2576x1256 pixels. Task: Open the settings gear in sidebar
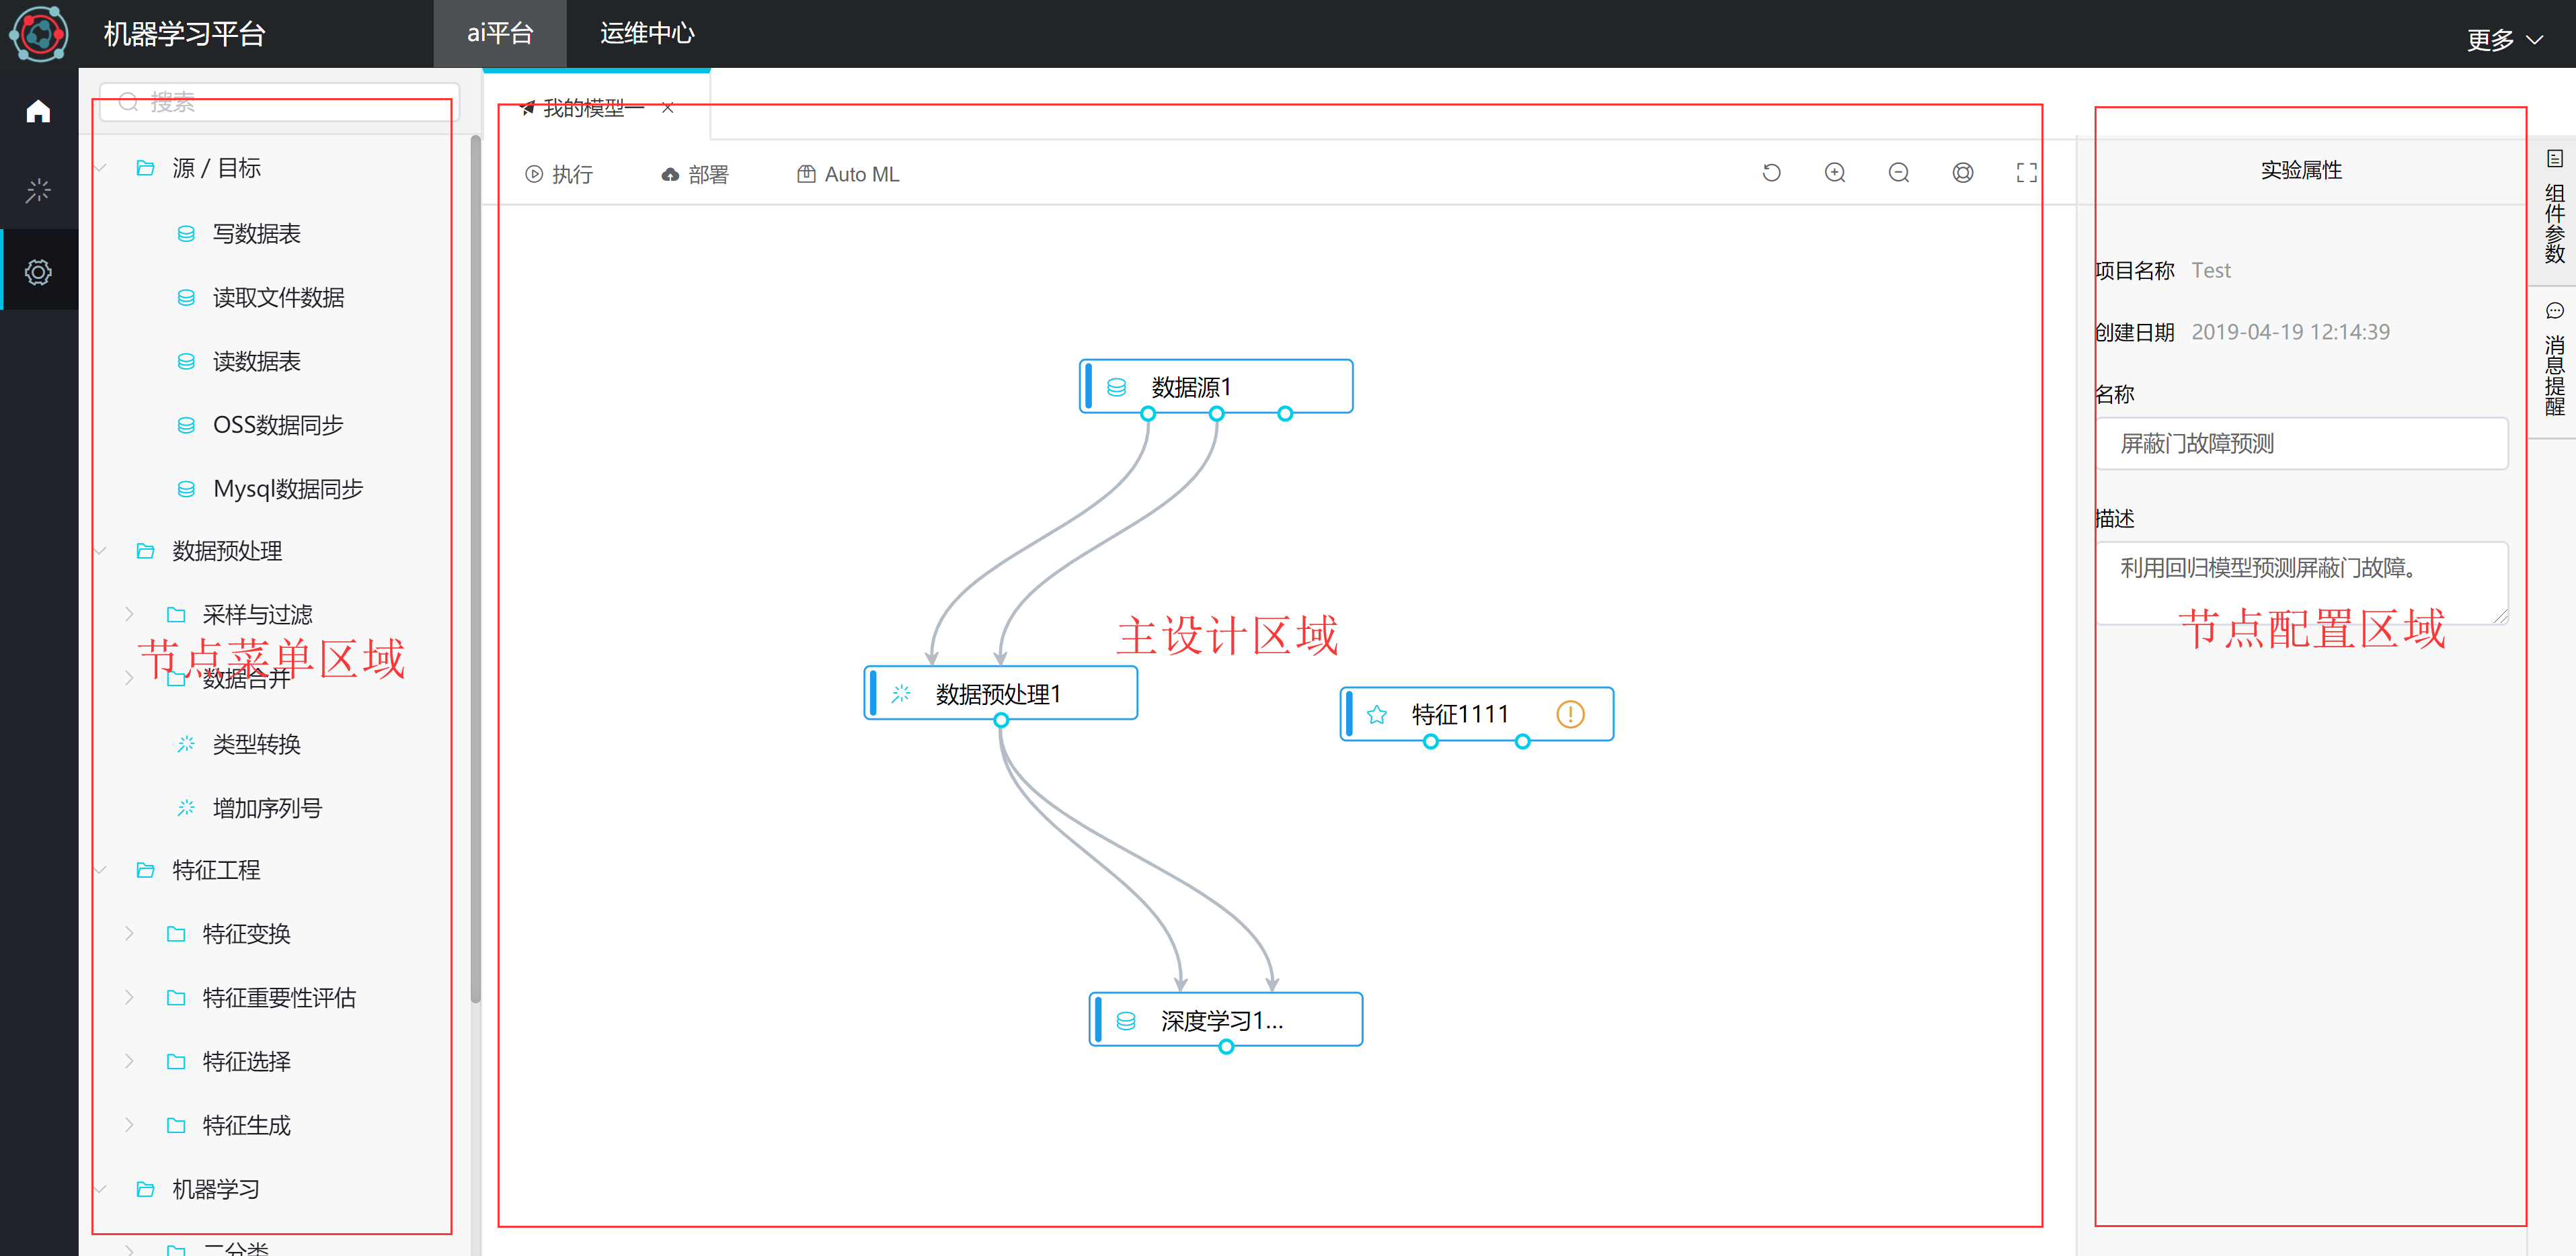(38, 271)
